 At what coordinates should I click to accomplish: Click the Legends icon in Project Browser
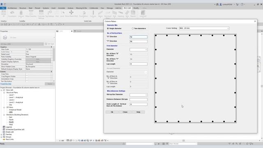coord(4,127)
